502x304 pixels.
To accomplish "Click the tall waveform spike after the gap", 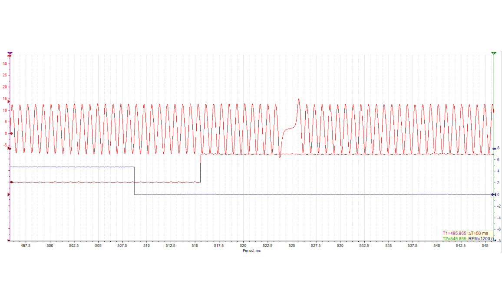I will [298, 101].
